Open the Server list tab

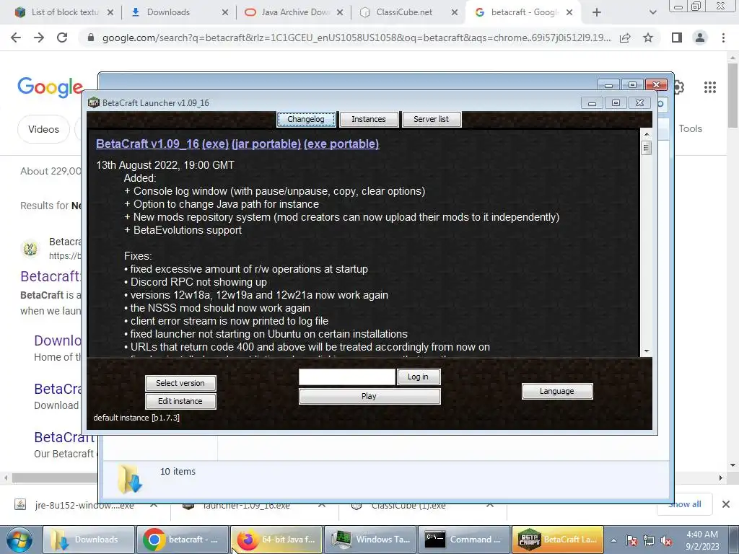432,119
